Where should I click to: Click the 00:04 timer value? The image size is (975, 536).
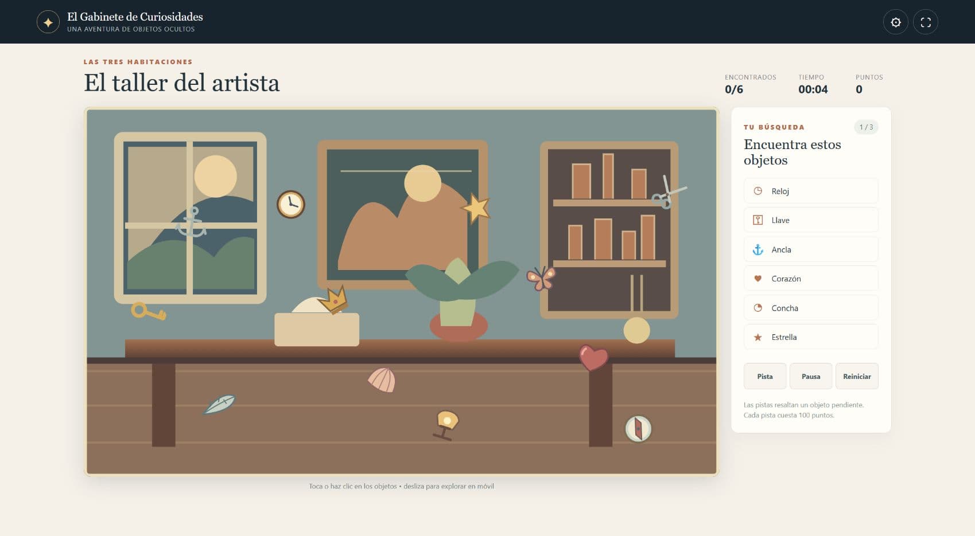click(x=813, y=89)
